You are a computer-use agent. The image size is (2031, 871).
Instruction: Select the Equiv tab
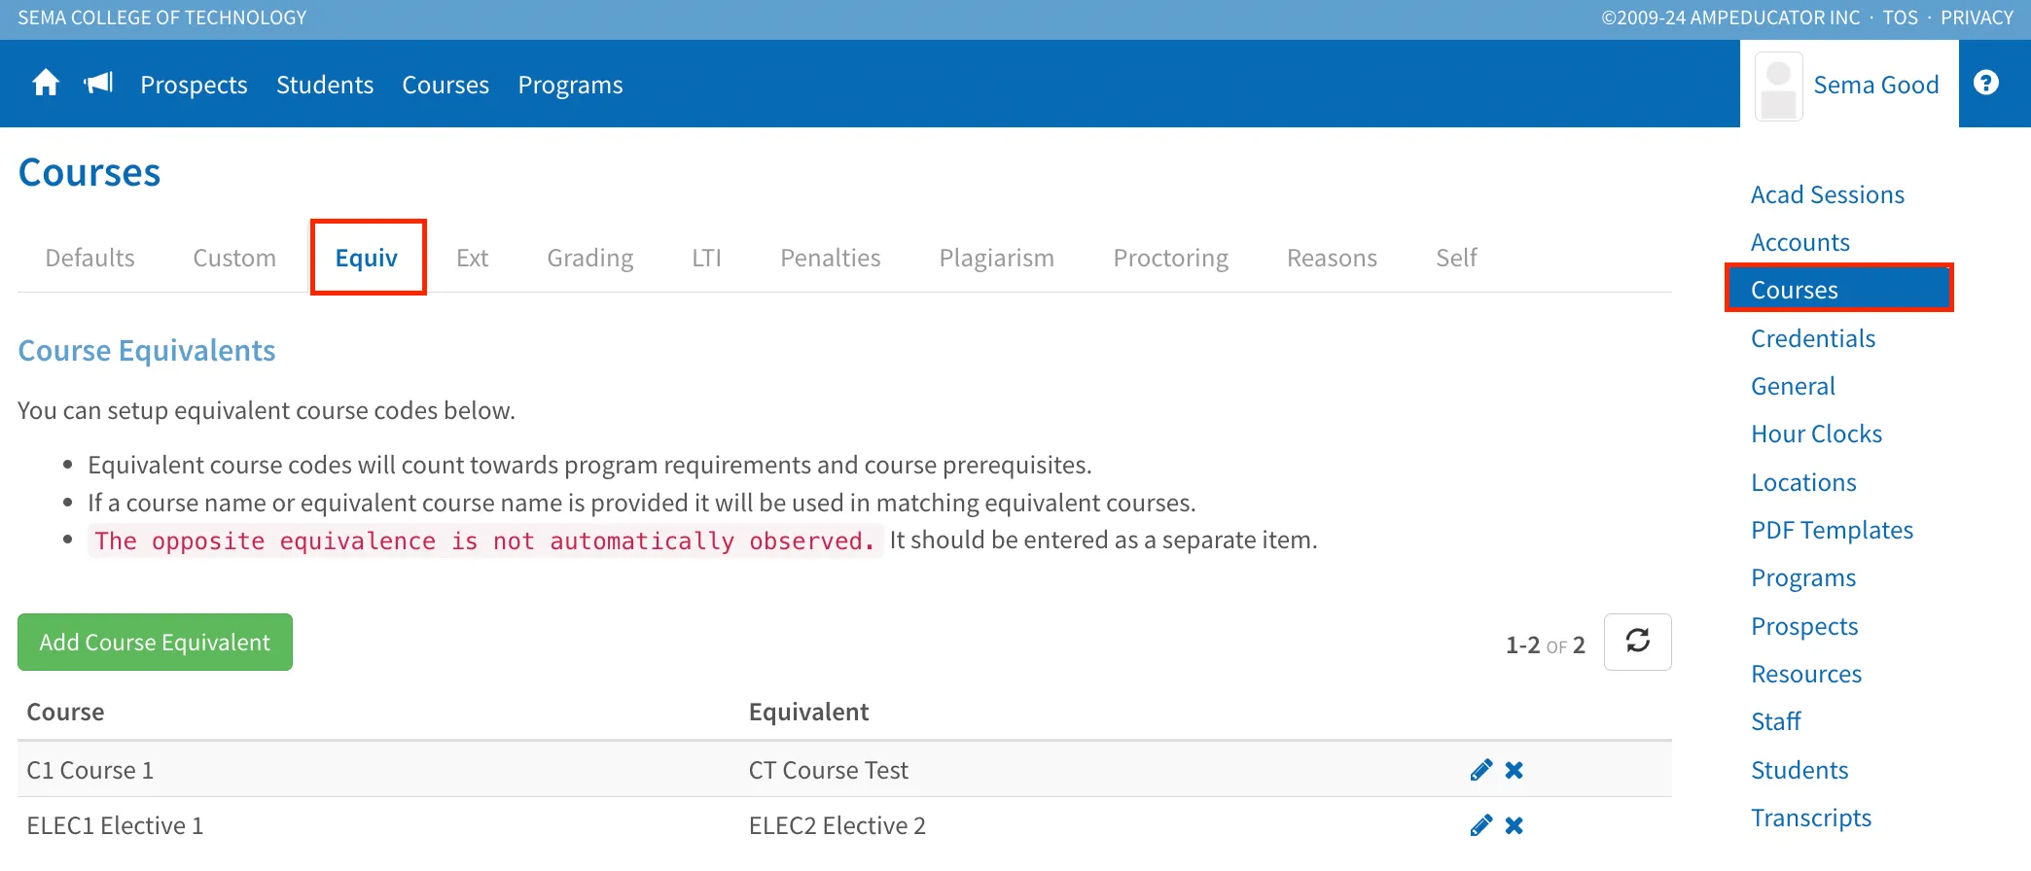pos(367,258)
